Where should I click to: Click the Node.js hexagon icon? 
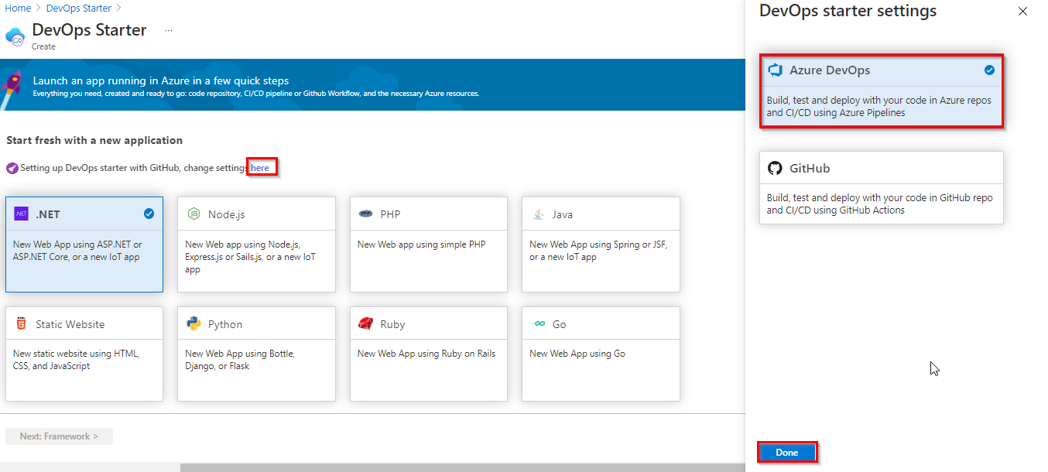pyautogui.click(x=194, y=214)
